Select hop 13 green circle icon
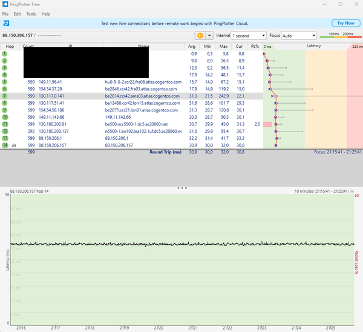Image resolution: width=363 pixels, height=332 pixels. (5, 138)
